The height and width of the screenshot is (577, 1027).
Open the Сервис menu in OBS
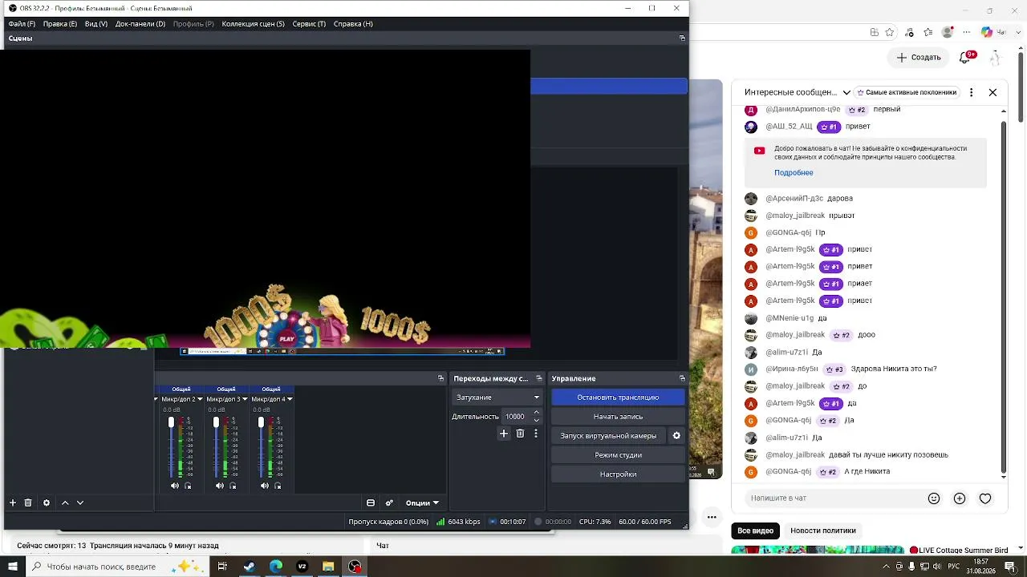click(309, 24)
